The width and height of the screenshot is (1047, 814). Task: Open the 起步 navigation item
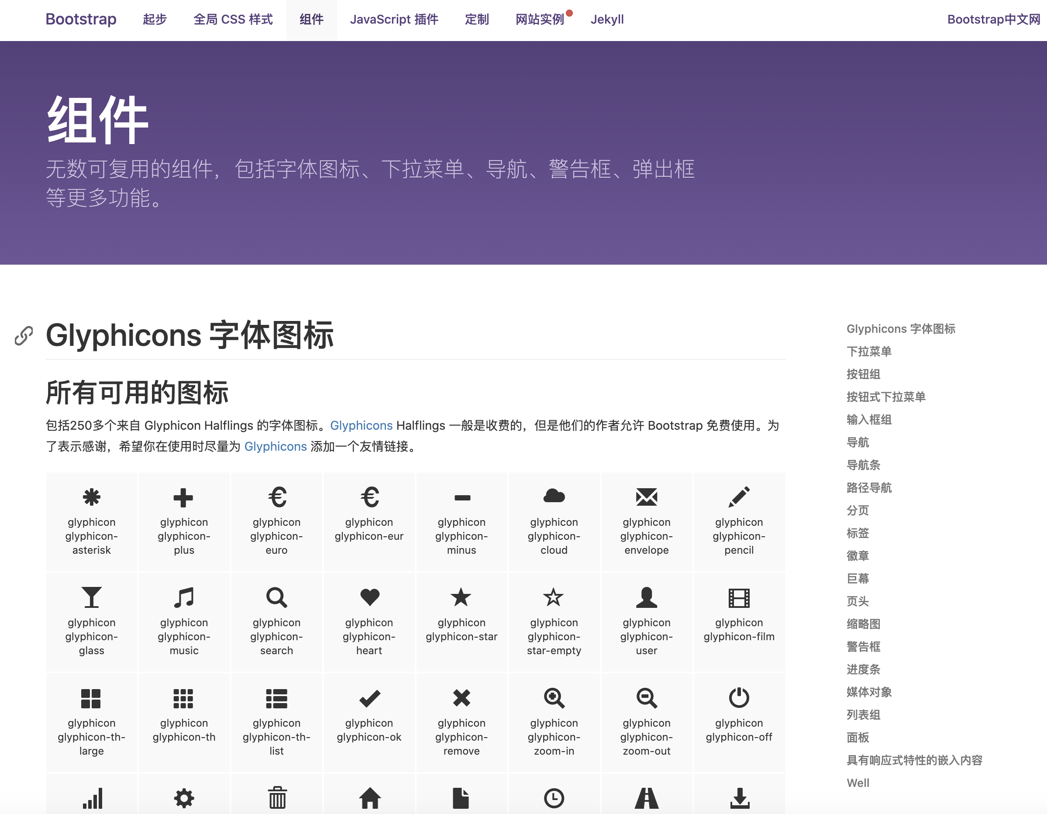[x=155, y=19]
